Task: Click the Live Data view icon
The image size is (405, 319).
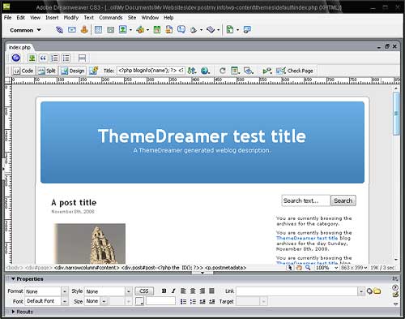Action: [x=94, y=71]
